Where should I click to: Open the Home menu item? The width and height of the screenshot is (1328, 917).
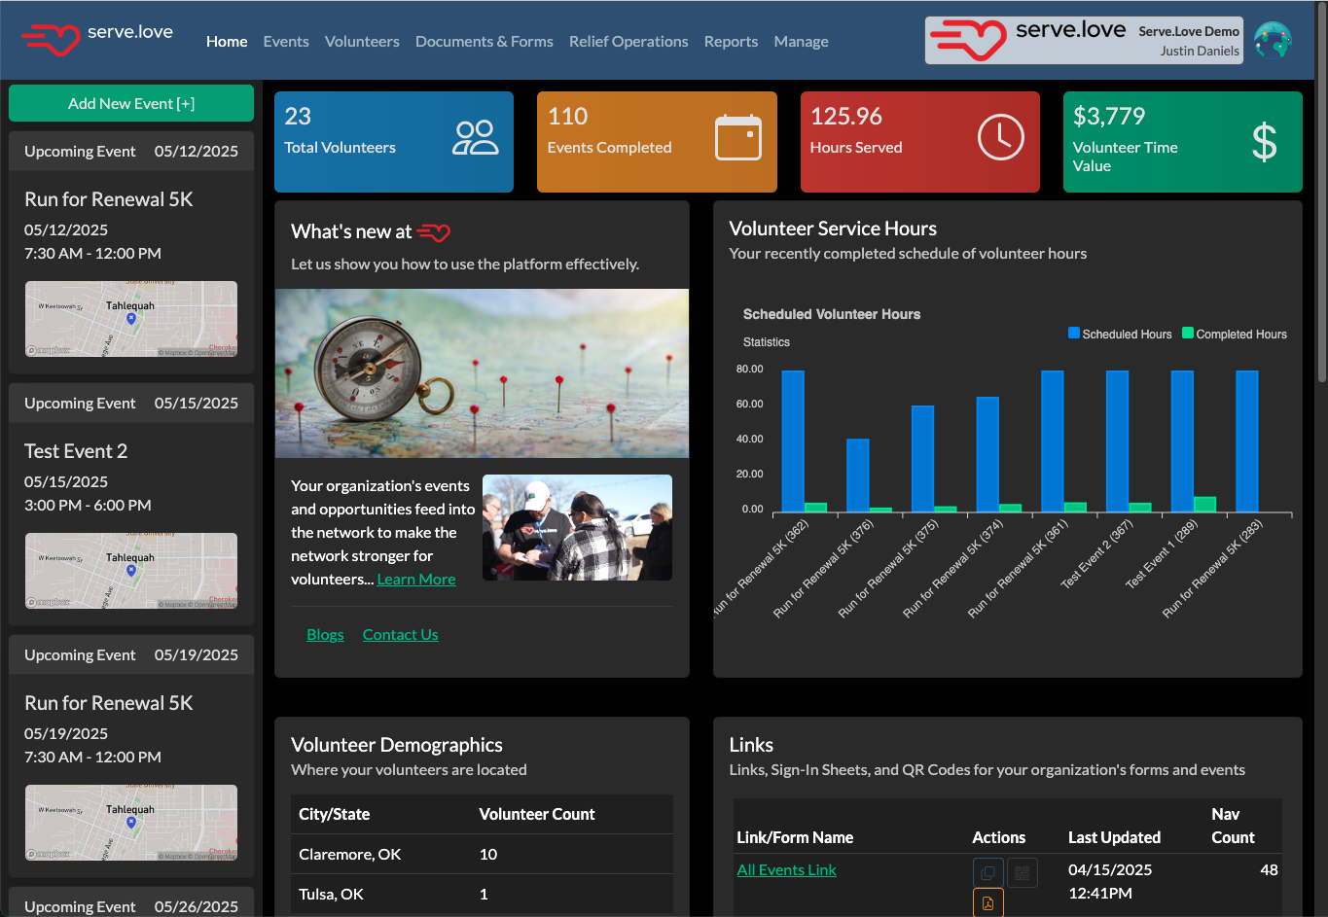(227, 41)
